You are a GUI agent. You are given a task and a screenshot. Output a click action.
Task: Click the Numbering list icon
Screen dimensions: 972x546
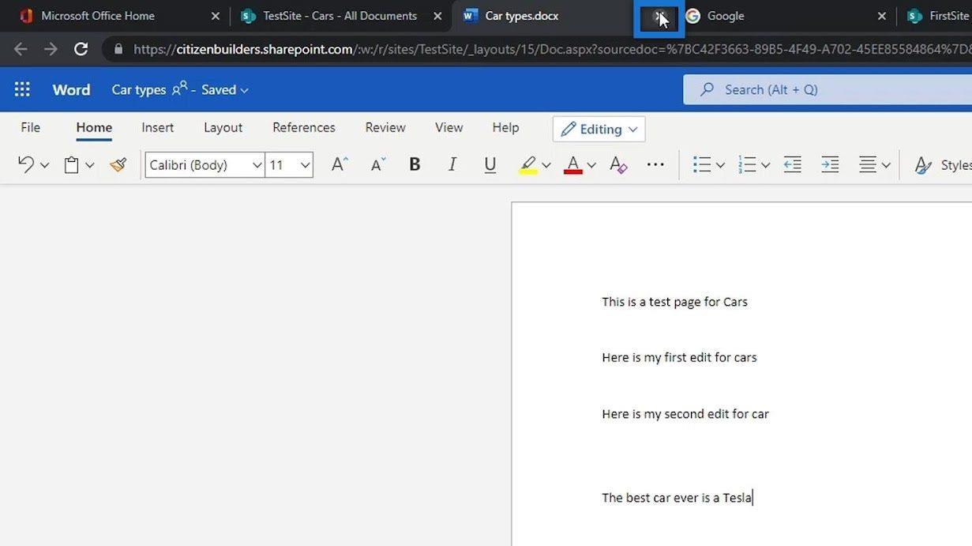pos(747,164)
